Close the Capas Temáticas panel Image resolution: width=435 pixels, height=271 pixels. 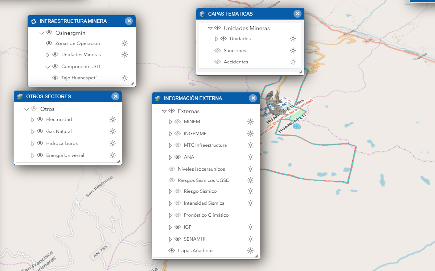tap(297, 13)
